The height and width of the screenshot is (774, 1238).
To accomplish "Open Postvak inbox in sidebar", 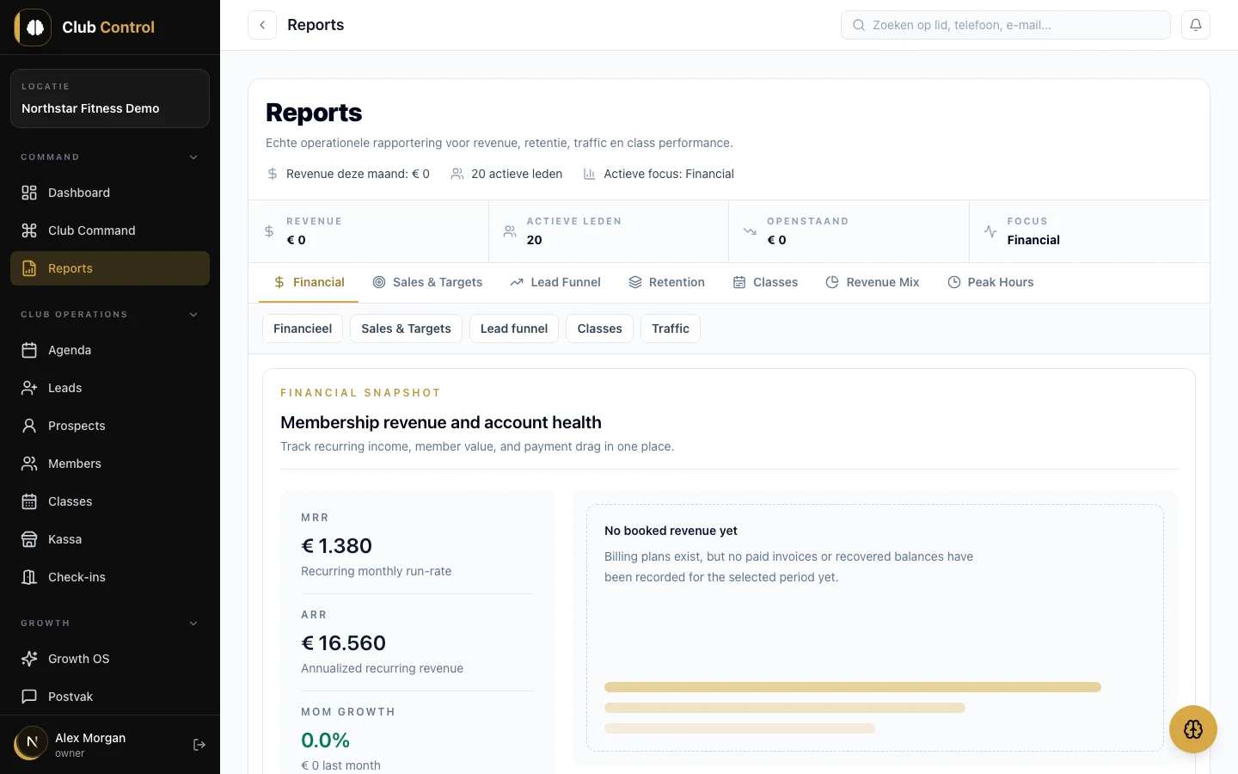I will tap(110, 697).
